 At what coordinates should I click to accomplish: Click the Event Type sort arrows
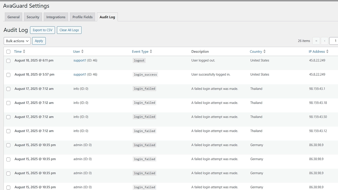click(x=151, y=51)
